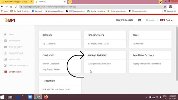Open Teleprompter online bookmark

pyautogui.click(x=138, y=11)
